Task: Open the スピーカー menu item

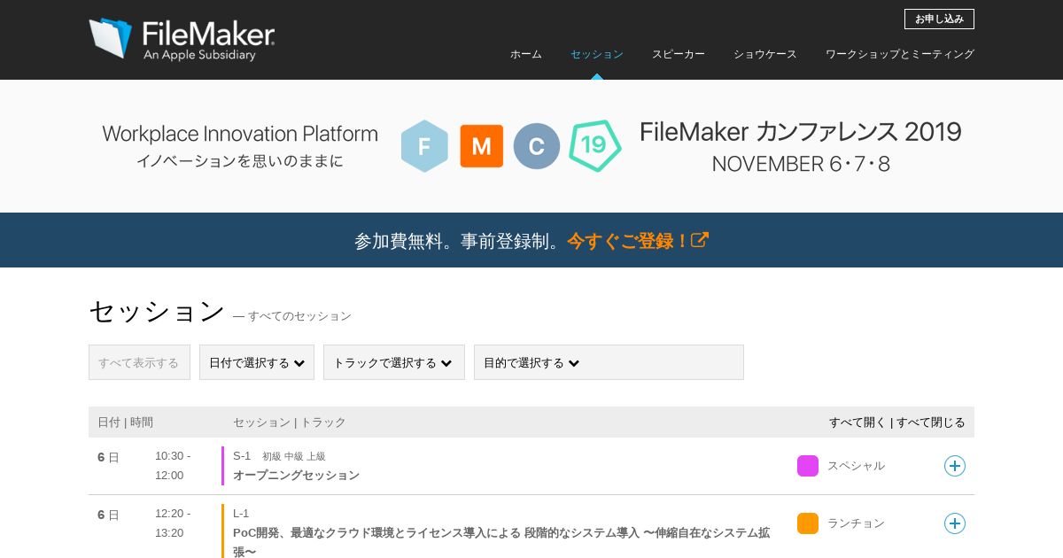Action: point(679,54)
